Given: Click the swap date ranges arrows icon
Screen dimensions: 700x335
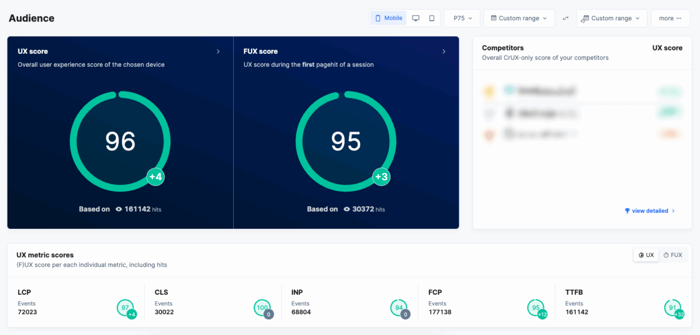Looking at the screenshot, I should 565,18.
